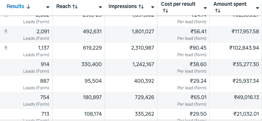262x121 pixels.
Task: Click the 619,229 reach value
Action: click(92, 48)
